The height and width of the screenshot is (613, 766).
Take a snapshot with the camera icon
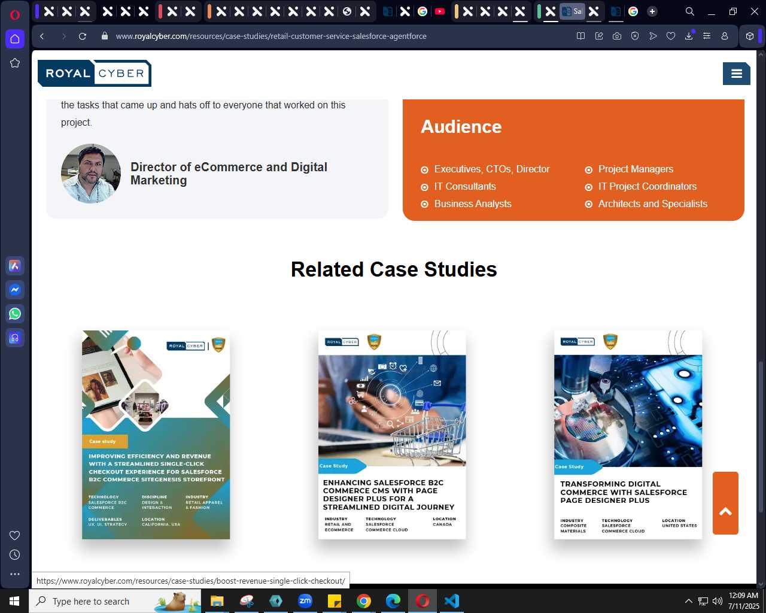617,36
